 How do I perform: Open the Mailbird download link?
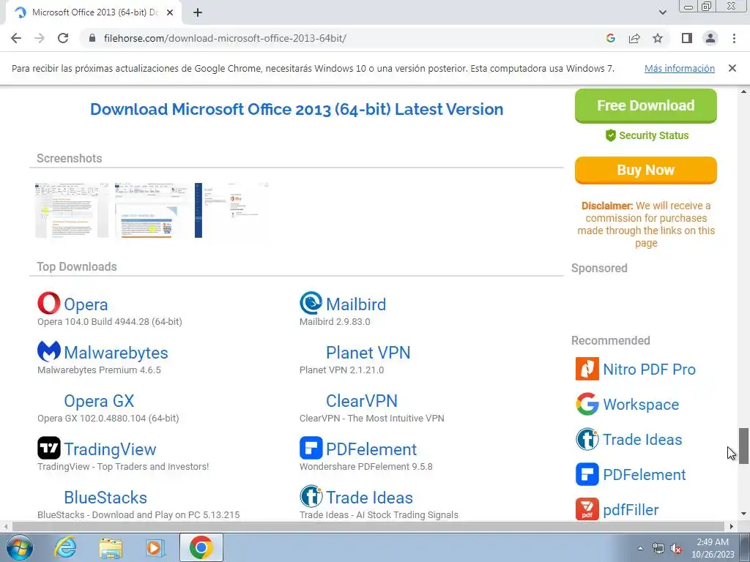(x=356, y=304)
